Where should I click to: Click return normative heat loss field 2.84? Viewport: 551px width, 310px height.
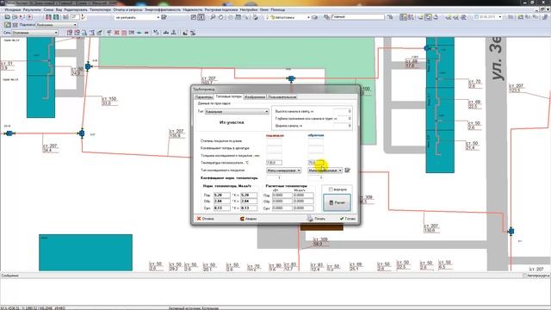[222, 201]
